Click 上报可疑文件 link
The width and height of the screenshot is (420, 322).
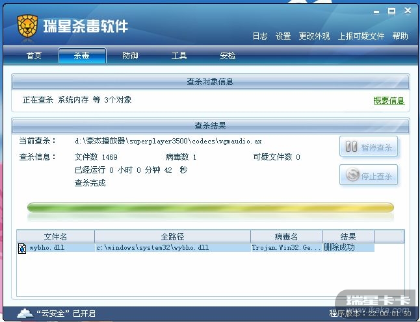click(361, 36)
